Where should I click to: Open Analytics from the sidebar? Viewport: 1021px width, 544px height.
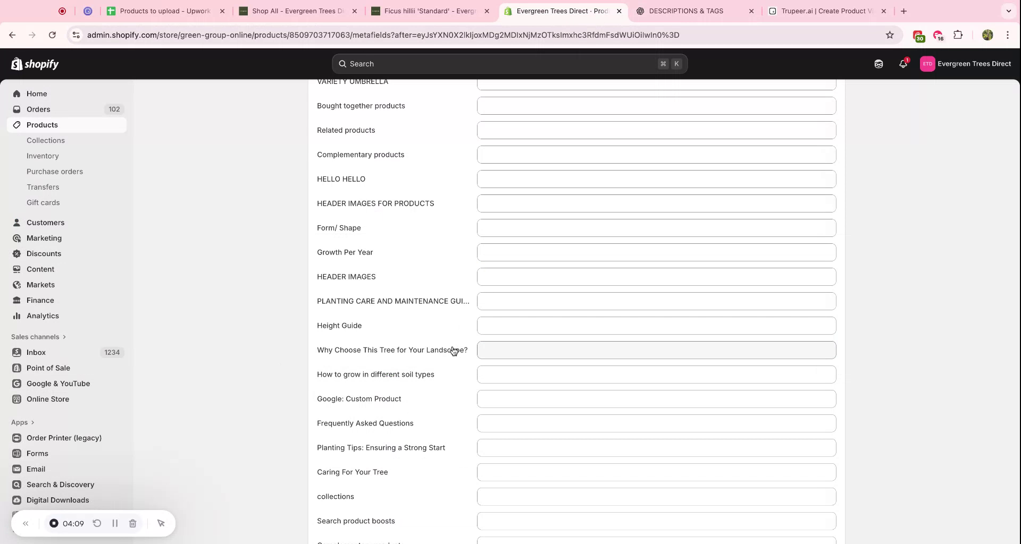(17, 316)
